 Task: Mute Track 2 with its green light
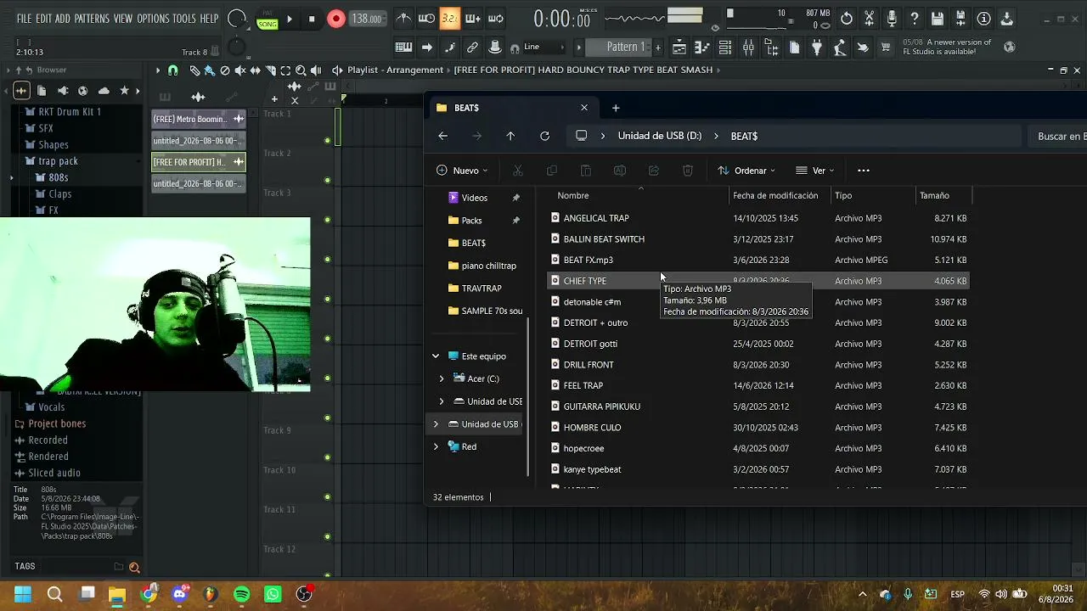coord(328,181)
